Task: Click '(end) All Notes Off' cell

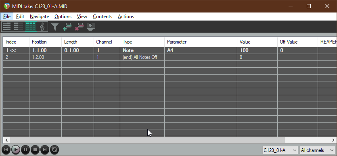Action: click(x=142, y=57)
